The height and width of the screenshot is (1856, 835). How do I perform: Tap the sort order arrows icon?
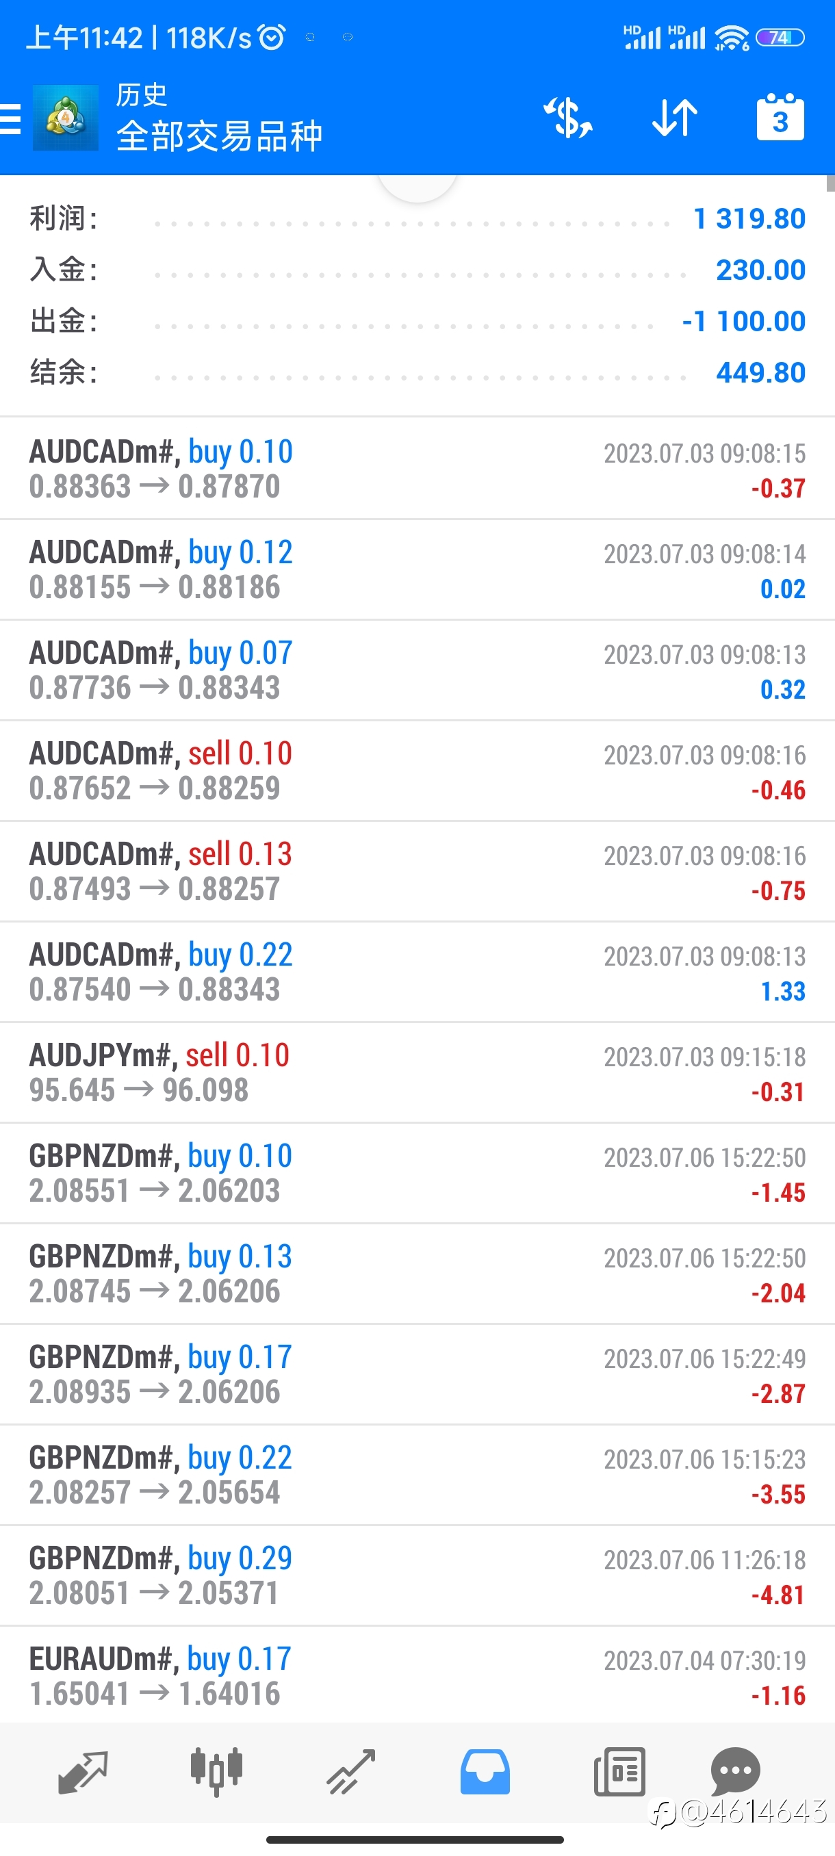pos(674,118)
